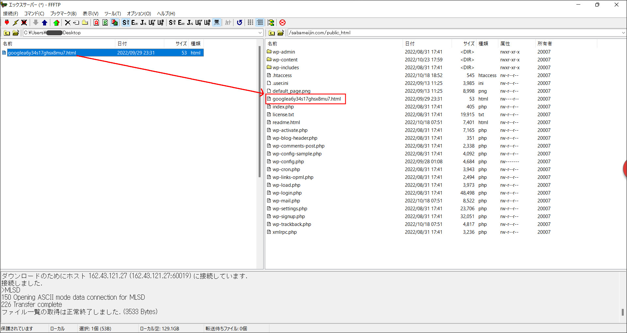Select wp-config.php in the remote list

coord(288,162)
